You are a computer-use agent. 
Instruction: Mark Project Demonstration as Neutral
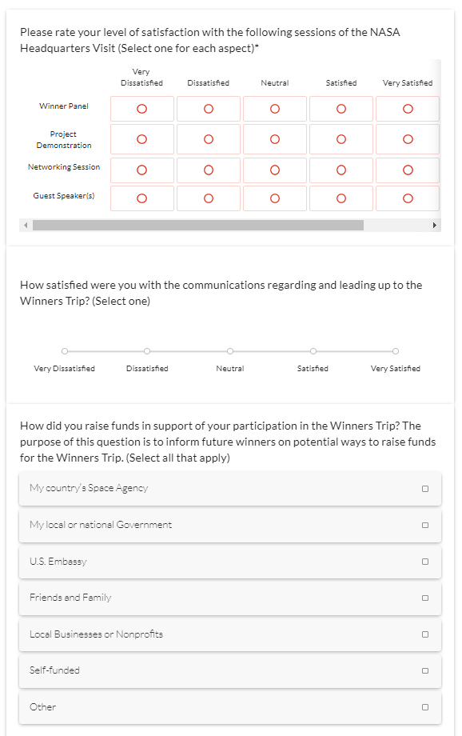275,139
